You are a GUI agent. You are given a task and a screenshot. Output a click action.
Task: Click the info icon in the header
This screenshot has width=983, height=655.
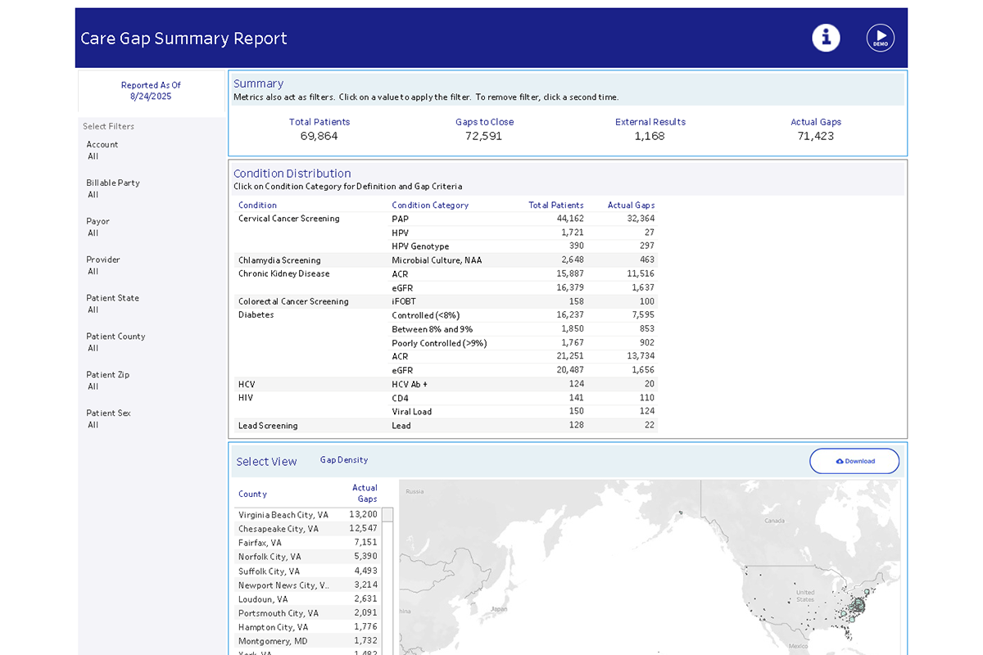pyautogui.click(x=826, y=38)
